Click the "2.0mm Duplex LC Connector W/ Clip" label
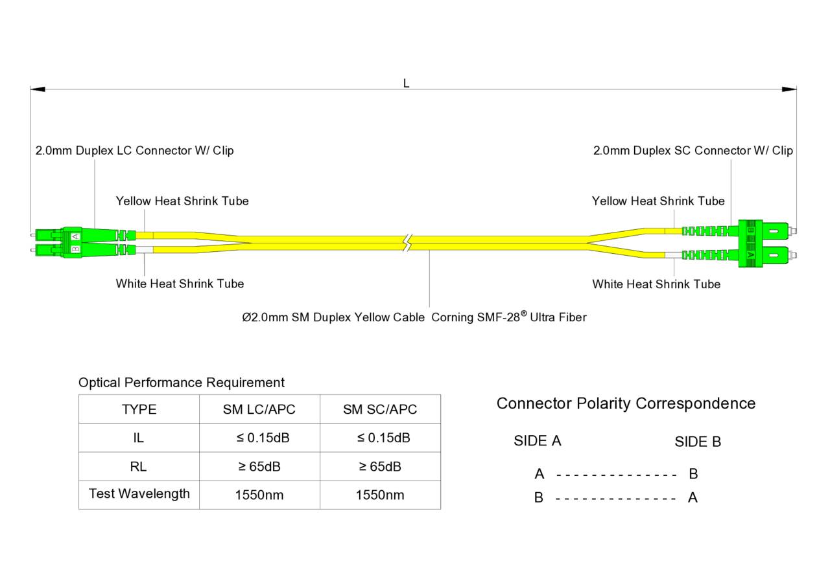 pos(134,150)
